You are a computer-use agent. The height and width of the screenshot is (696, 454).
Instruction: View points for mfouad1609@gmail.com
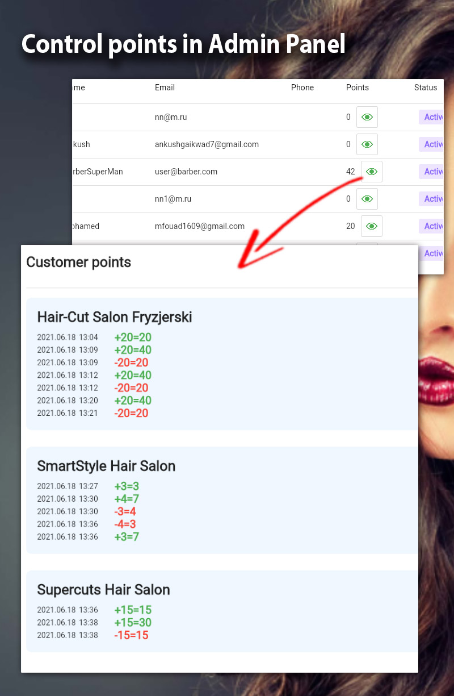[372, 226]
